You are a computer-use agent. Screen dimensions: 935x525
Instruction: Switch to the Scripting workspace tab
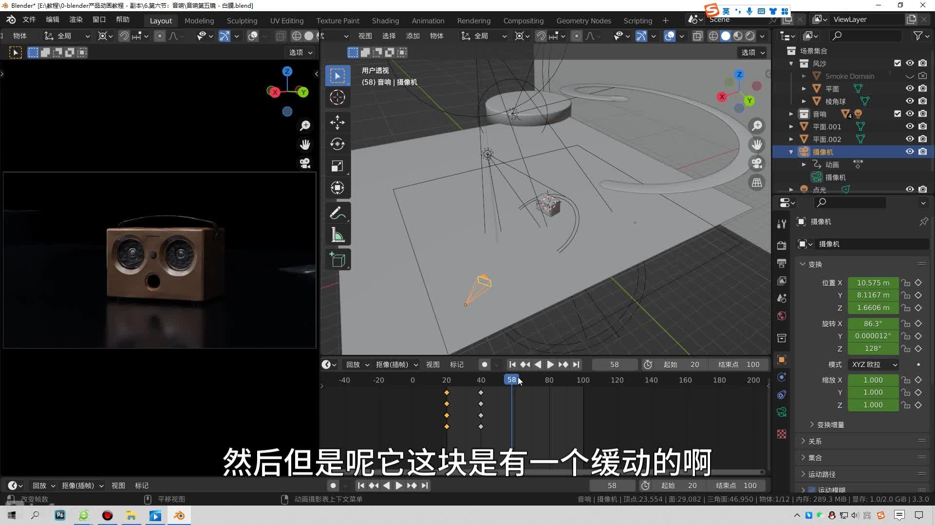pos(637,20)
